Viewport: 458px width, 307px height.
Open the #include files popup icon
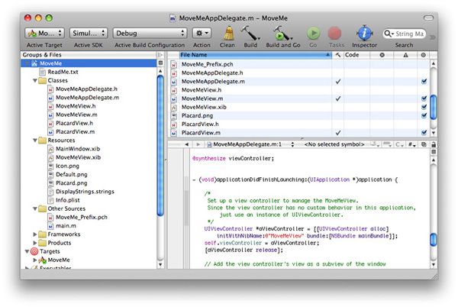411,144
